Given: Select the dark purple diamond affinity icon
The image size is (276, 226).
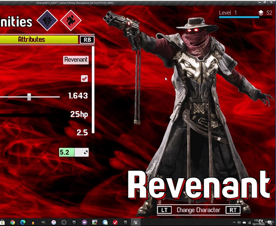Looking at the screenshot, I should point(47,20).
